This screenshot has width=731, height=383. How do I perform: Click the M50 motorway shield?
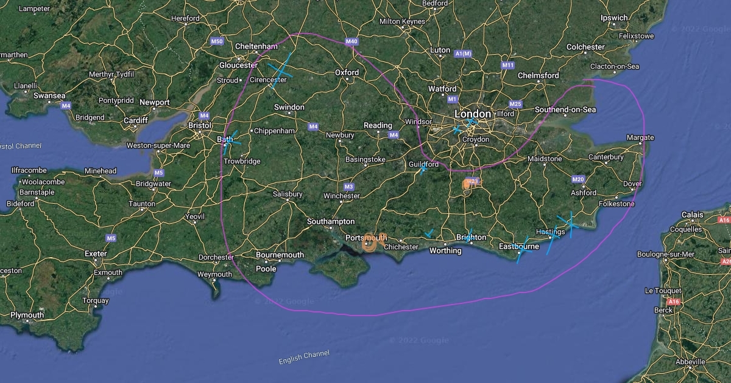point(217,41)
